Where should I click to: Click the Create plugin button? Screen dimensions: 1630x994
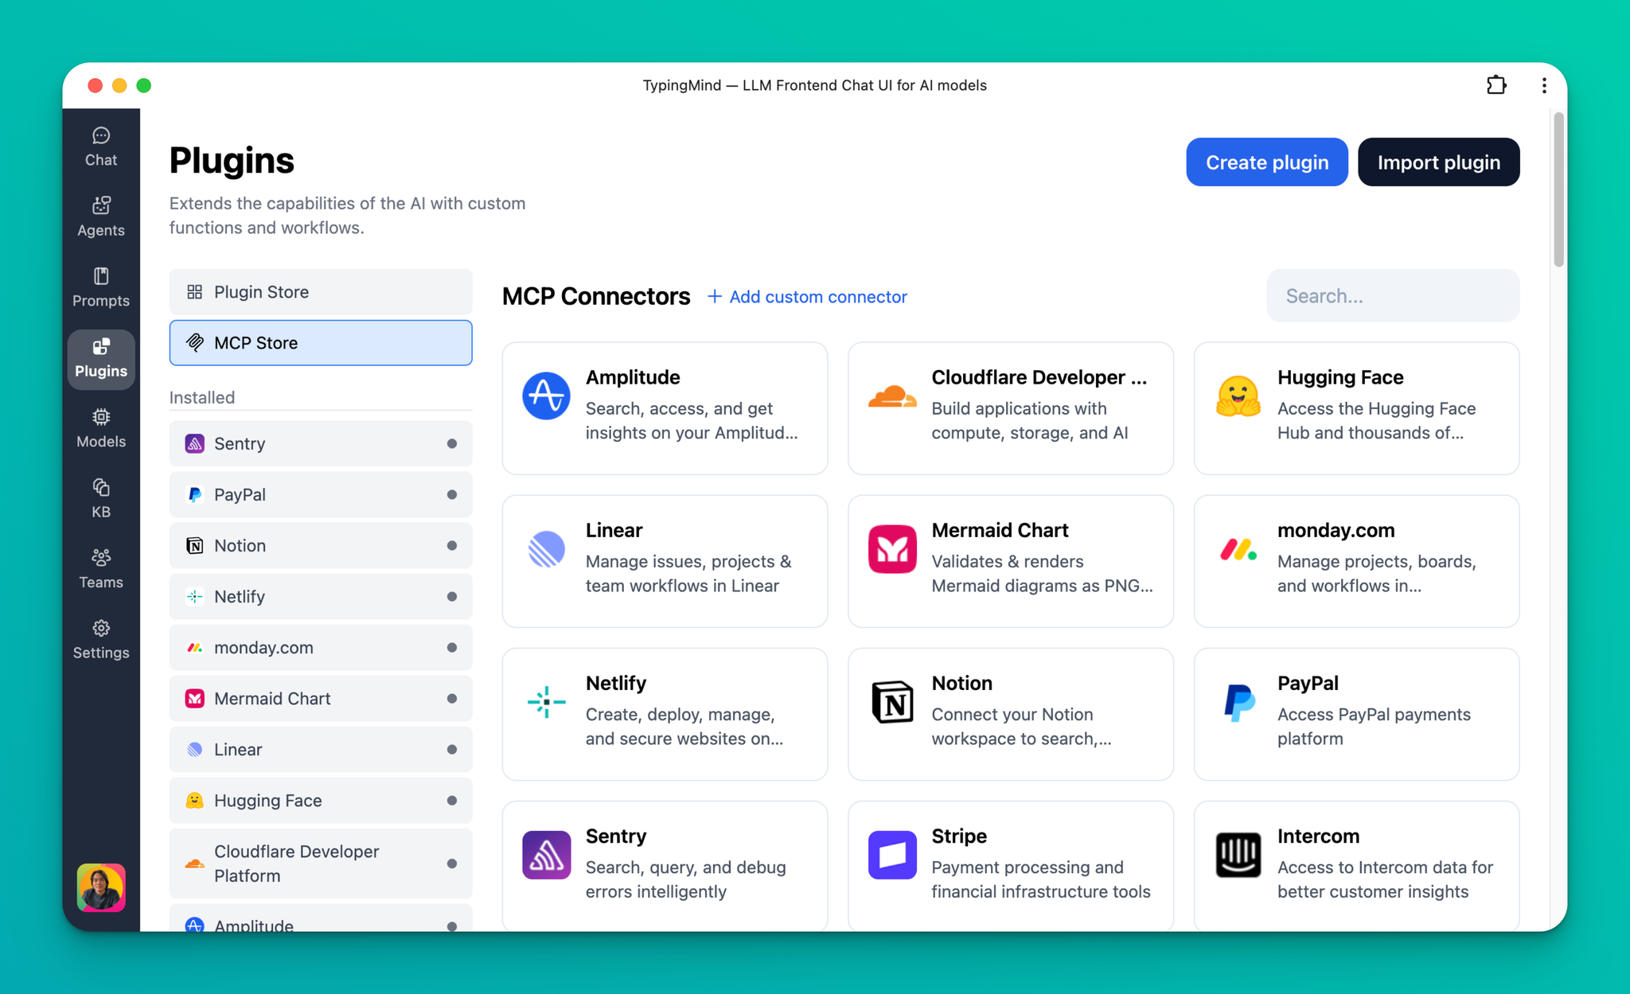[1266, 162]
